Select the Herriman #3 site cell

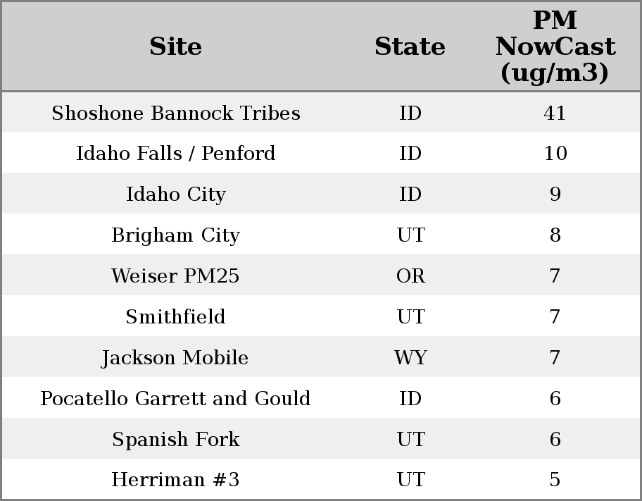(176, 480)
